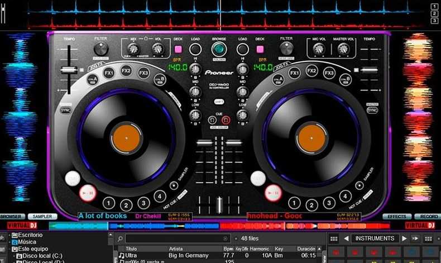Viewport: 441px width, 263px height.
Task: Toggle the pink DECK button on the right
Action: pyautogui.click(x=260, y=50)
